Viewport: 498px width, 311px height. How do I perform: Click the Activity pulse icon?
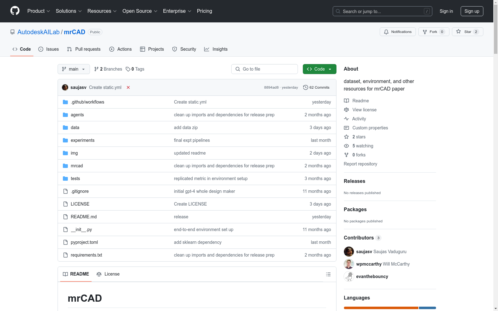pos(346,119)
